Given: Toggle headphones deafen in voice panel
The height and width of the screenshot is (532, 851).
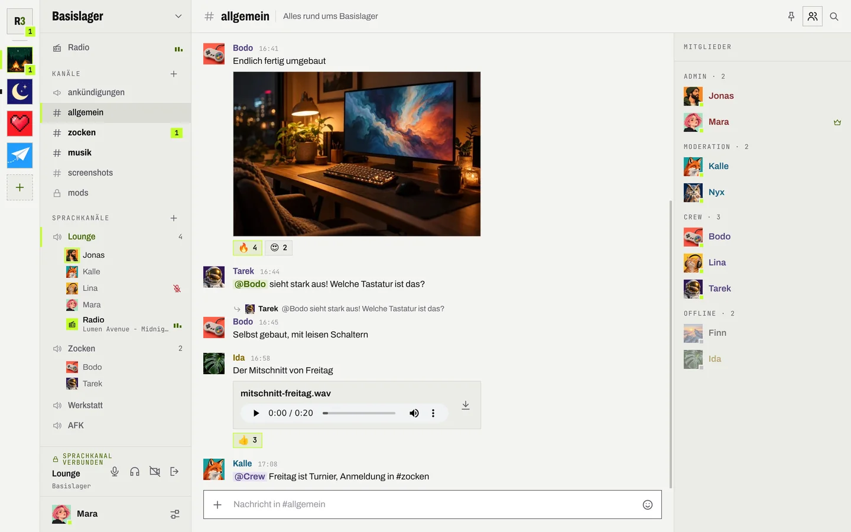Looking at the screenshot, I should click(x=135, y=471).
